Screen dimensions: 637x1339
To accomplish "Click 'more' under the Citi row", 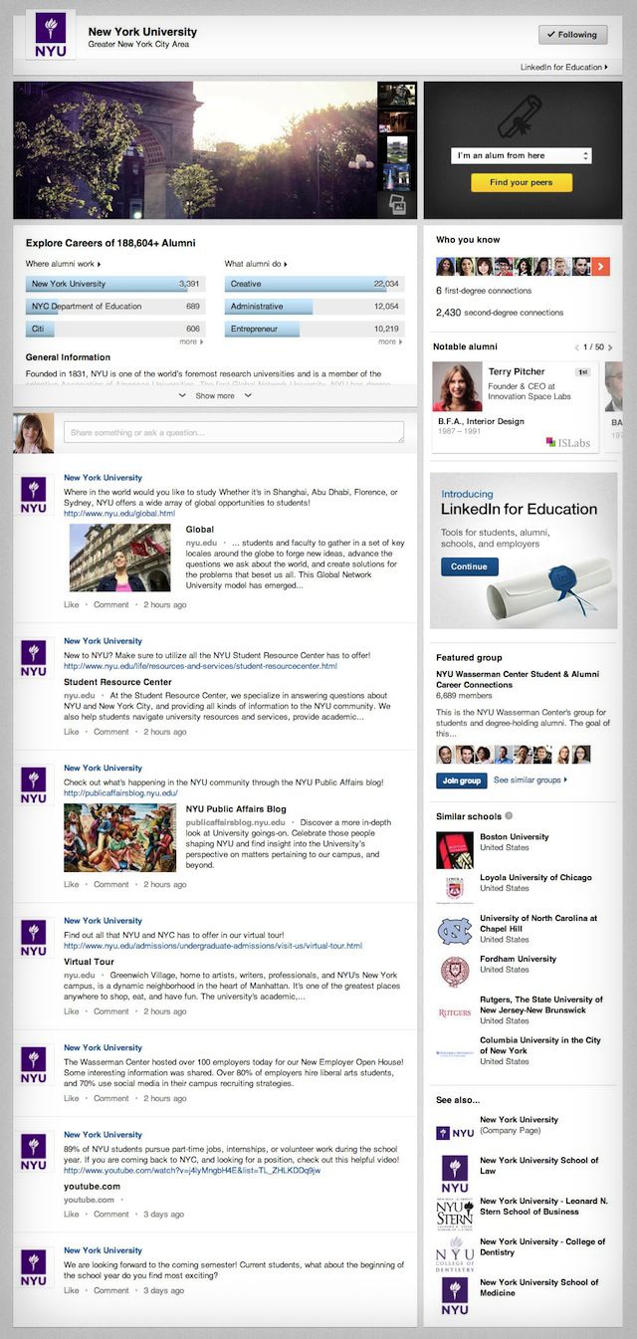I will (191, 341).
